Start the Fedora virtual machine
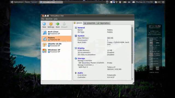This screenshot has height=98, width=175. [x=58, y=25]
